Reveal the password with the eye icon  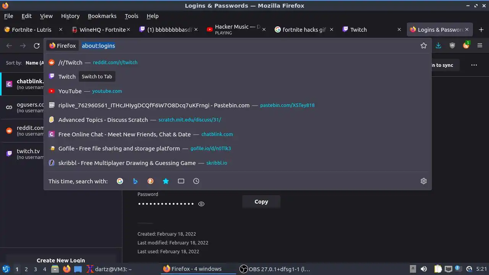[201, 204]
